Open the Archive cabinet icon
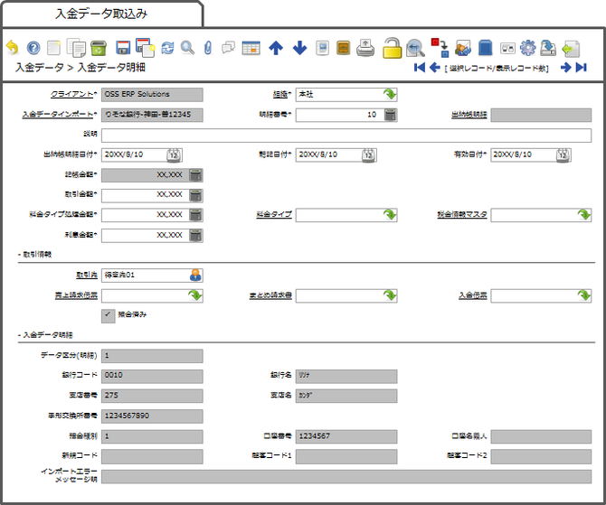Viewport: 606px width, 505px height. pyautogui.click(x=343, y=48)
